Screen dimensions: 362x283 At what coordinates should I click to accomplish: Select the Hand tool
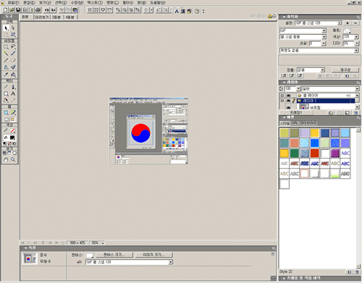click(6, 159)
